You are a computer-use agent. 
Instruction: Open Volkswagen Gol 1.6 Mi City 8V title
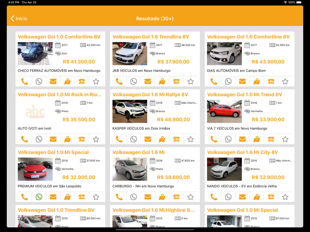point(242,153)
